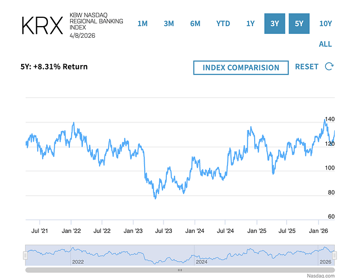
Task: Click the KRX ticker heading
Action: (x=42, y=26)
